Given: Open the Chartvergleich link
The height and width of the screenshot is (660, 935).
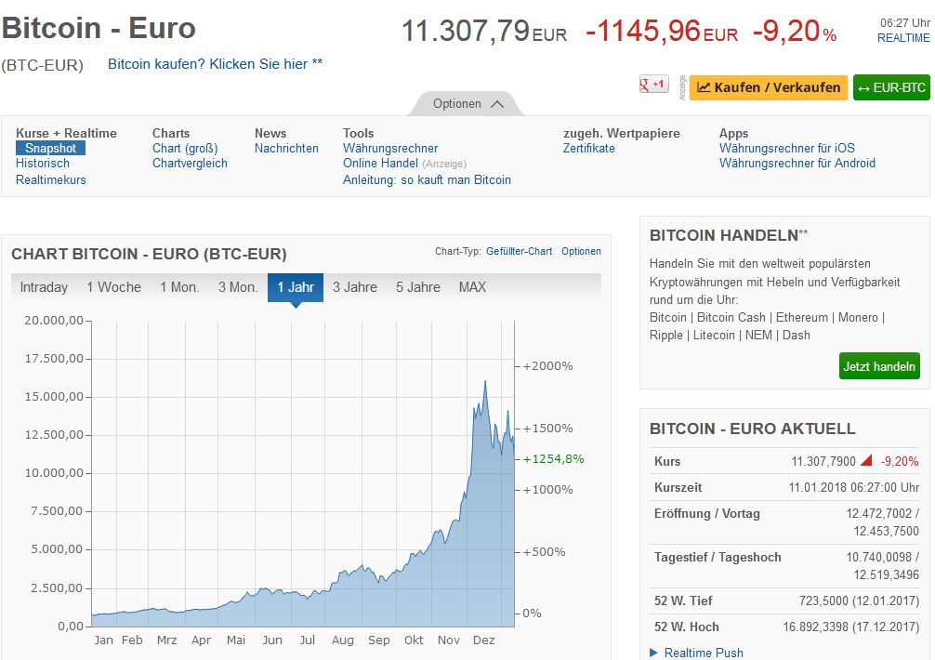Looking at the screenshot, I should click(x=190, y=164).
